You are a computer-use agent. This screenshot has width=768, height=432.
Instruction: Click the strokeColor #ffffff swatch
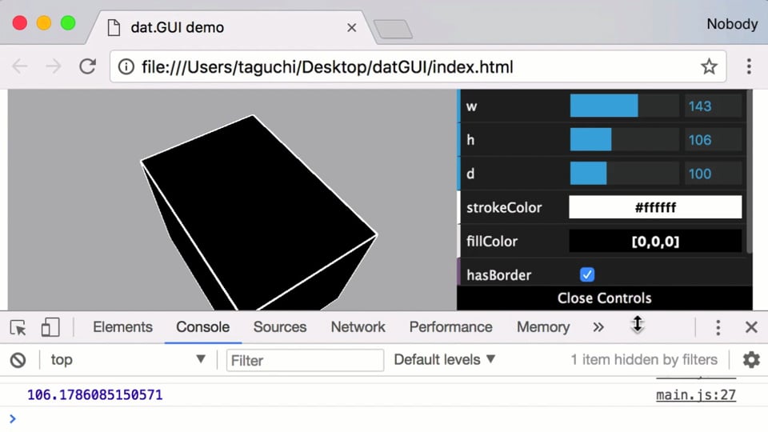point(655,207)
